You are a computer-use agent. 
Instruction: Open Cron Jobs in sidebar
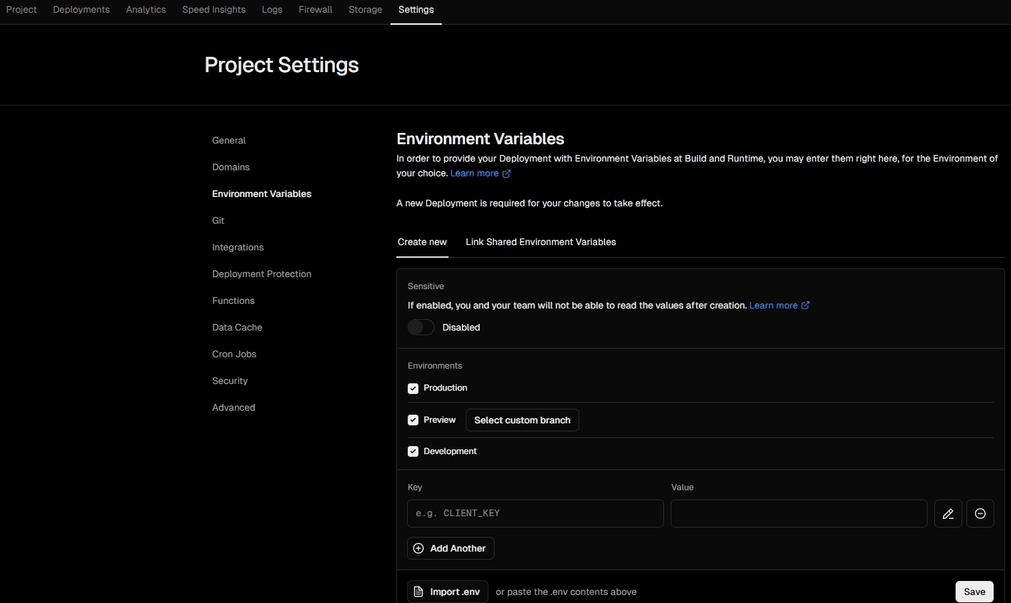(x=234, y=354)
